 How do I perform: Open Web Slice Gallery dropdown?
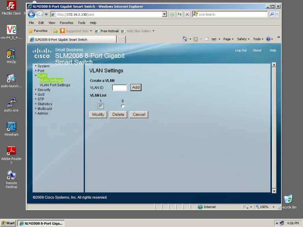153,31
